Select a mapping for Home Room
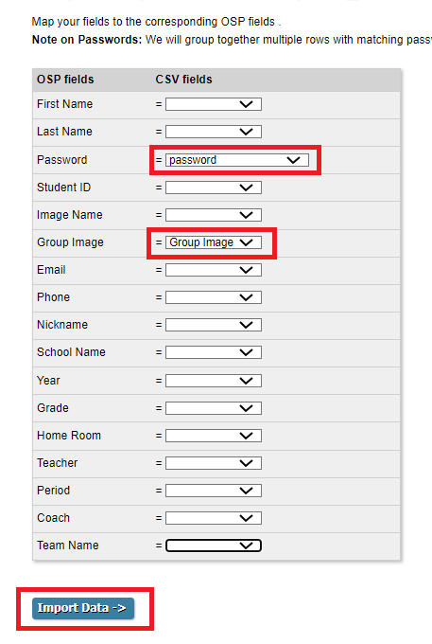This screenshot has width=432, height=644. tap(213, 436)
